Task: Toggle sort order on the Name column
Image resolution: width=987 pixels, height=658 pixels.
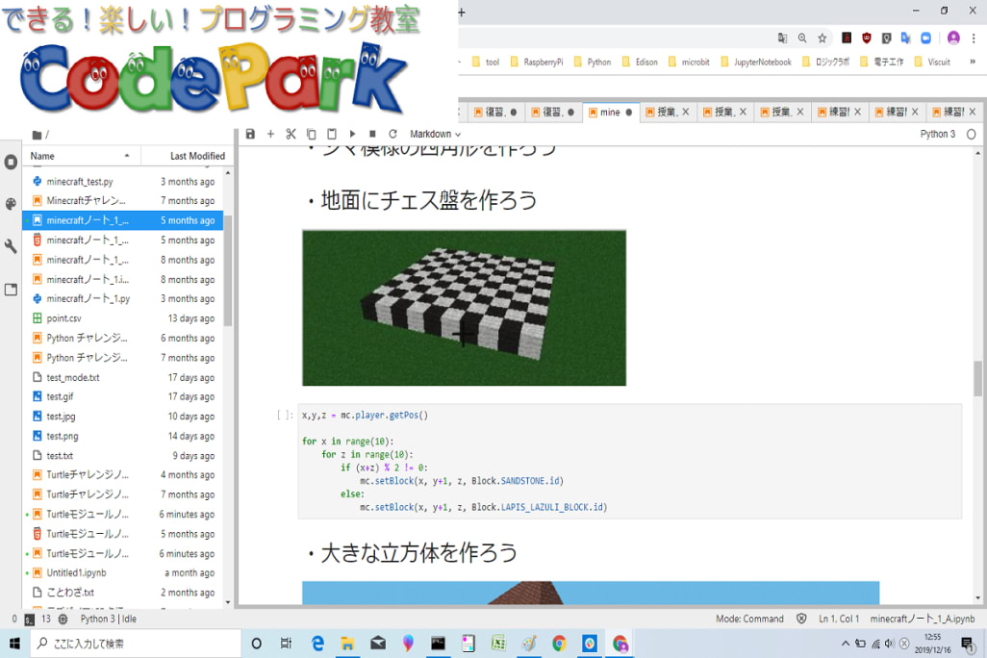Action: pos(81,156)
